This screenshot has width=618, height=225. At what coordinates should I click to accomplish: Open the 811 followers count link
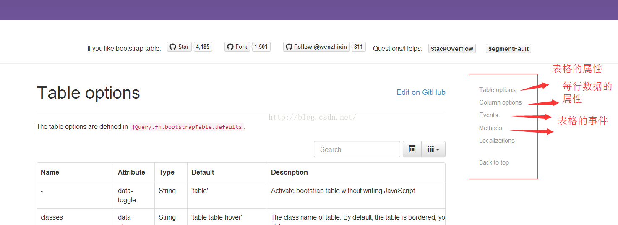tap(358, 47)
